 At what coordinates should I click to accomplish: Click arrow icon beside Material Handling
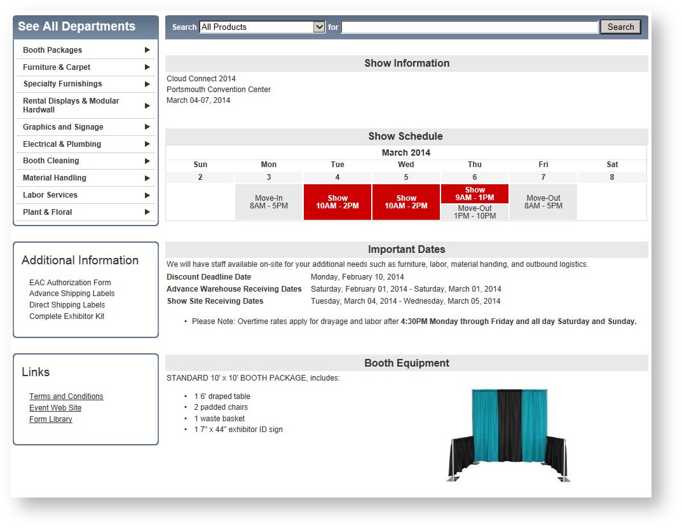coord(147,179)
